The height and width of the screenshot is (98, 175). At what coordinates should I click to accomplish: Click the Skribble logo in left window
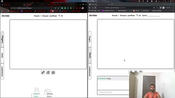5,16
